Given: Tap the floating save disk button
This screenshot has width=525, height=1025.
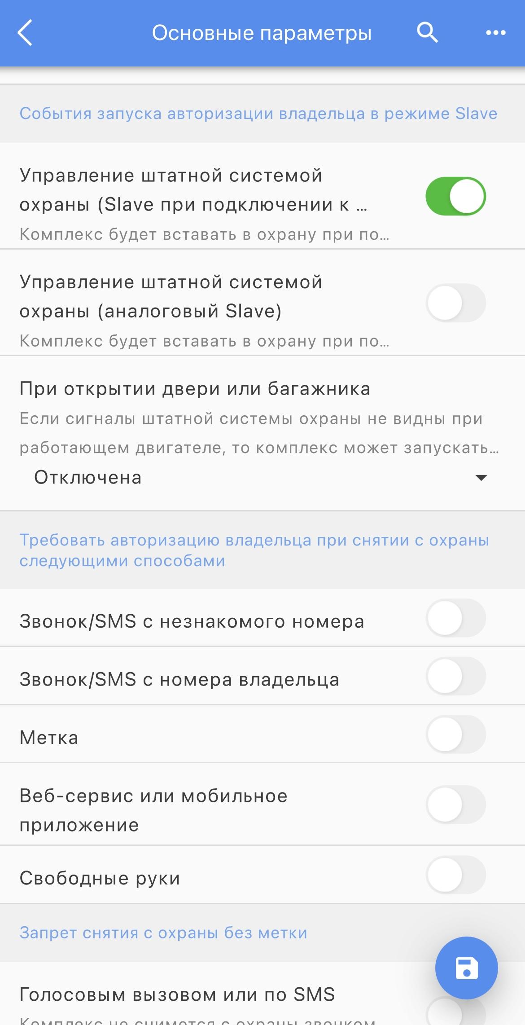Looking at the screenshot, I should pos(467,968).
